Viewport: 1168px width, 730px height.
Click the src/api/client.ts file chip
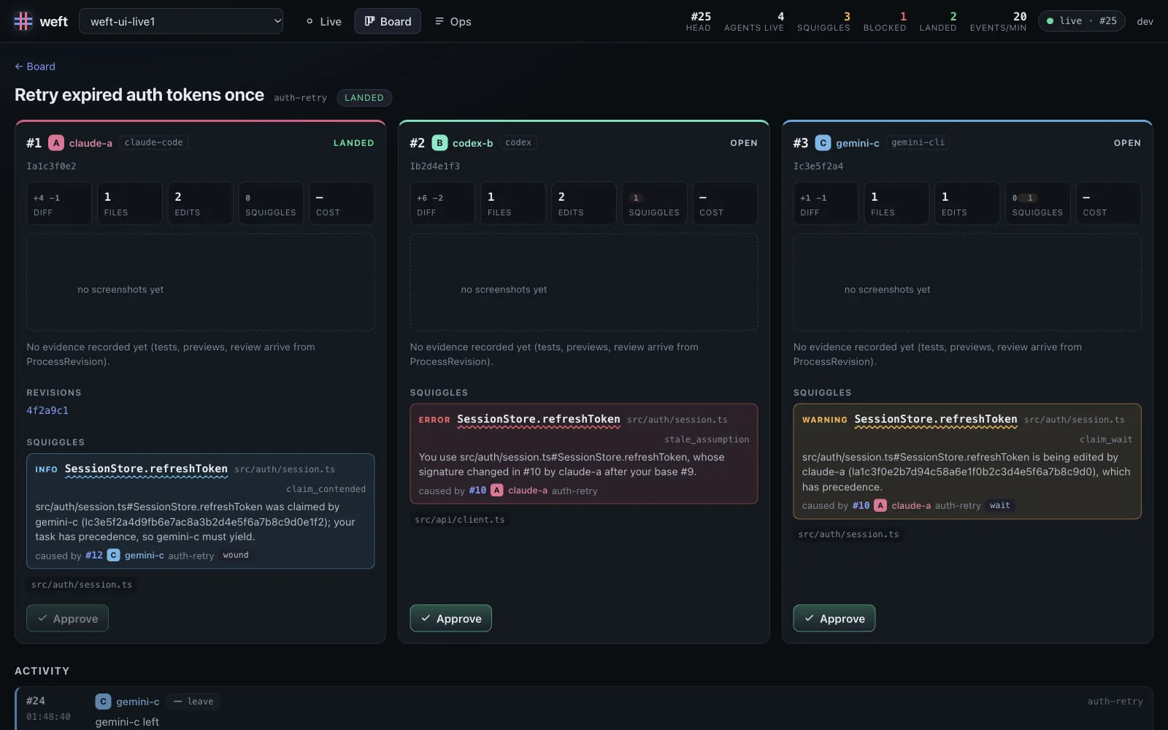460,520
